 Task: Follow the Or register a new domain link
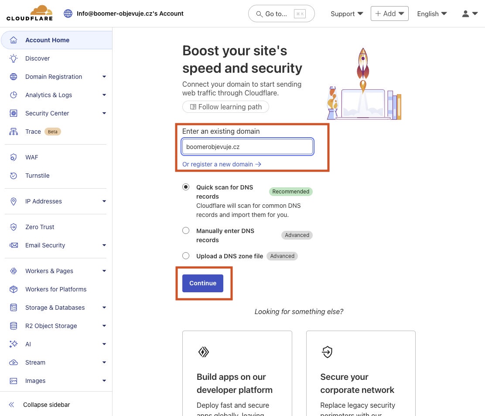point(222,164)
